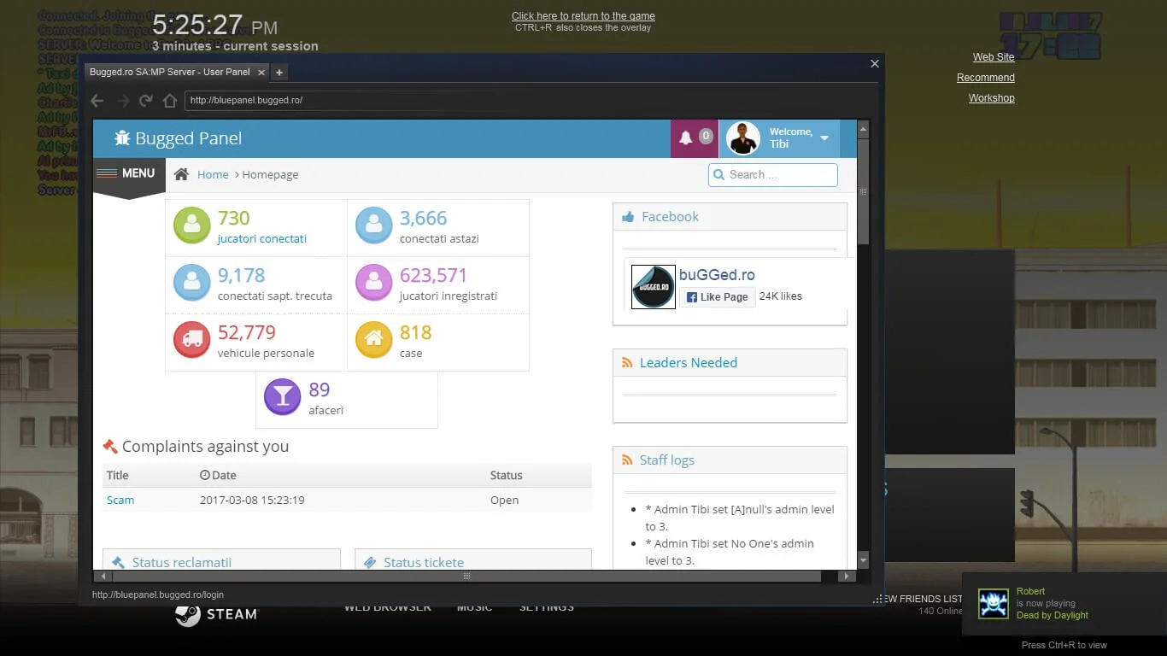Click the Steam logo in overlay

point(216,613)
